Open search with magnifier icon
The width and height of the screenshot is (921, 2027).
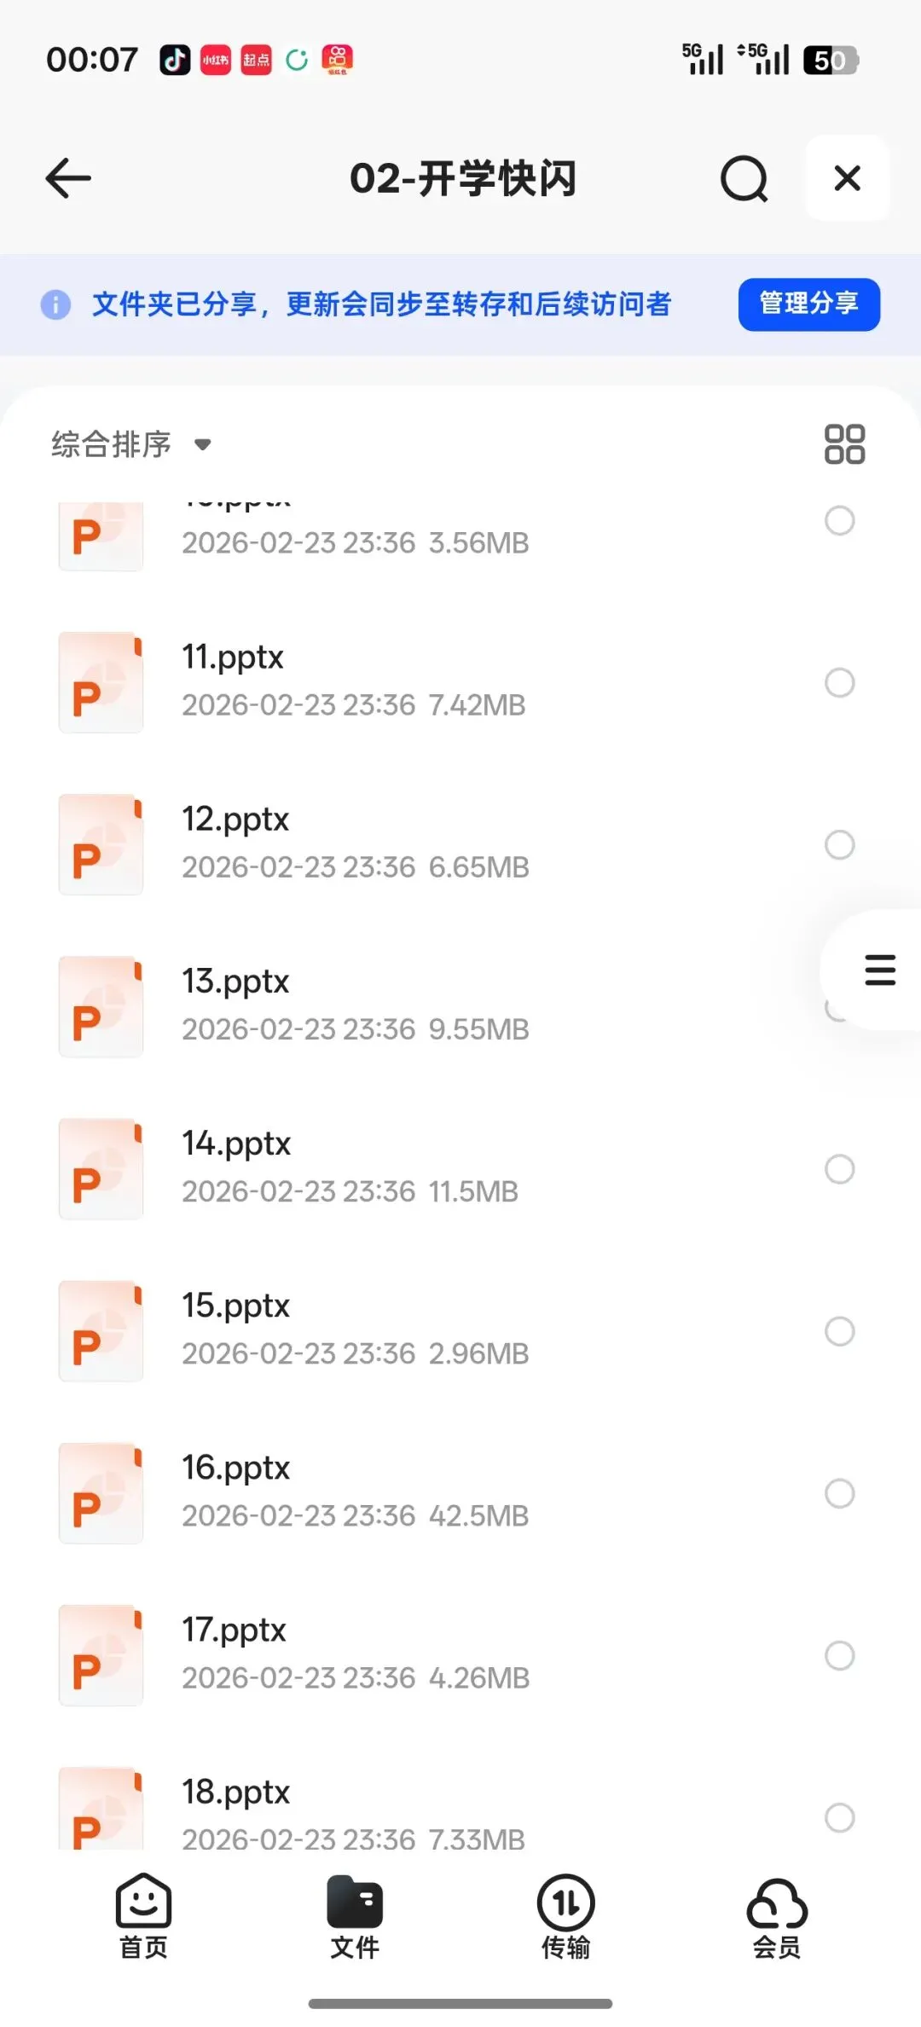pos(744,178)
